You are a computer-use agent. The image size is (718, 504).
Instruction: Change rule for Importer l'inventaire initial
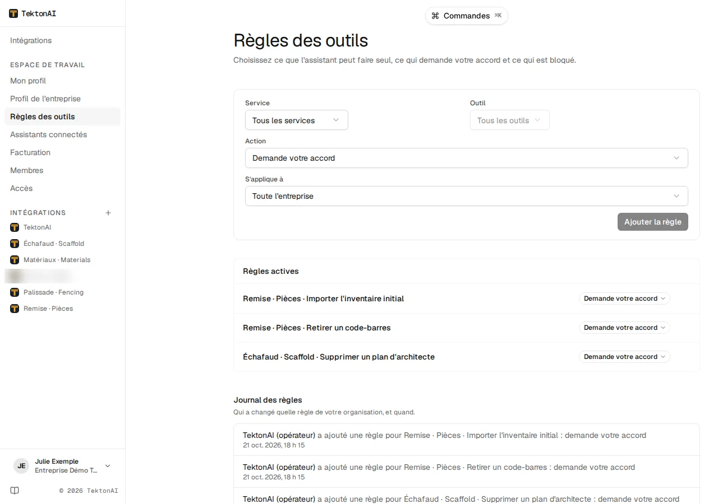[624, 298]
